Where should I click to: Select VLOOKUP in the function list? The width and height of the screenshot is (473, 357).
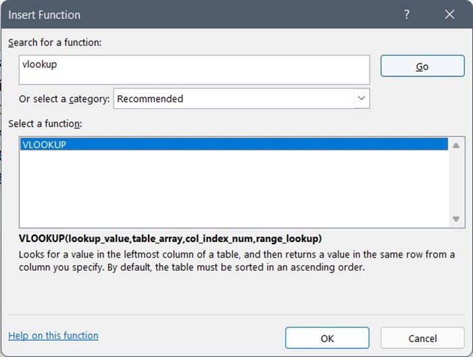(234, 144)
